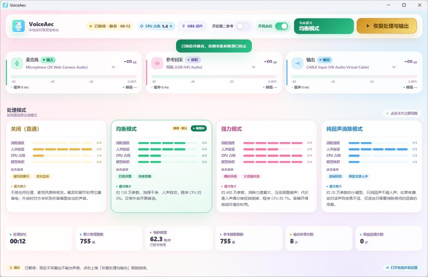Click the 麦克风 level meter bar
428x277 pixels.
click(74, 77)
